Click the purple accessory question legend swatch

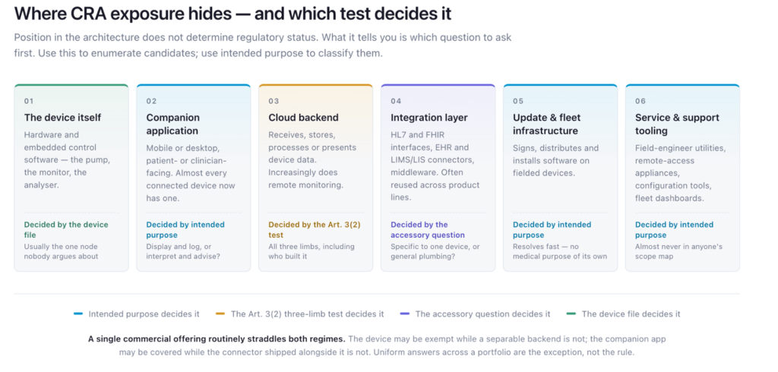tap(405, 314)
